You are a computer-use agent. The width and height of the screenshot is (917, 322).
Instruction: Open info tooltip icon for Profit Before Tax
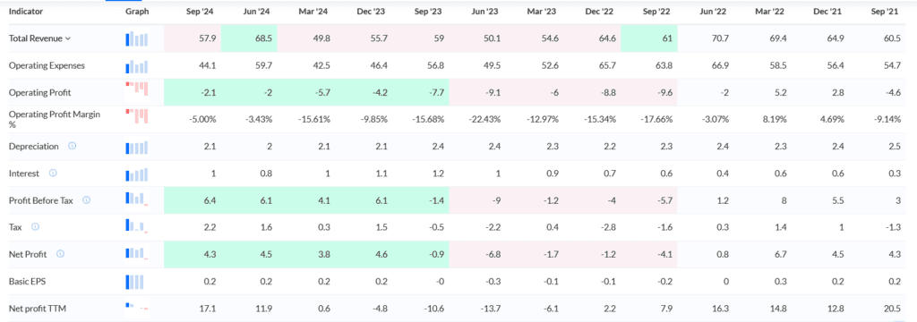(87, 199)
